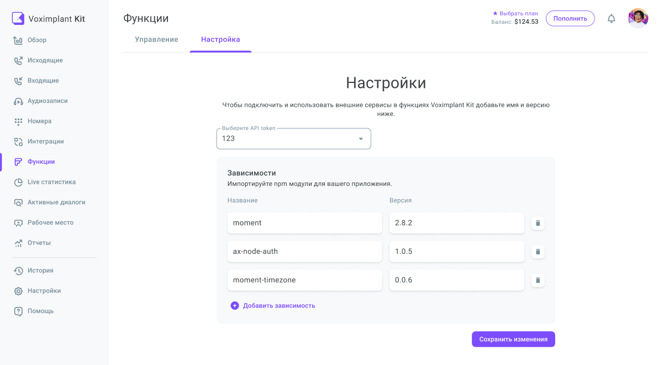Click version field showing 1.0.5
663x365 pixels.
[457, 252]
